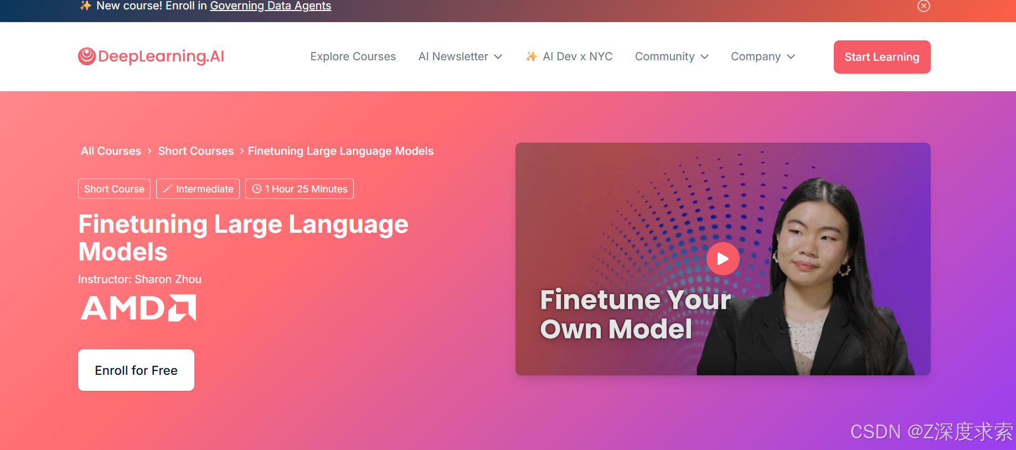The image size is (1016, 450).
Task: Click the 1 Hour 25 Minutes tag
Action: point(300,189)
